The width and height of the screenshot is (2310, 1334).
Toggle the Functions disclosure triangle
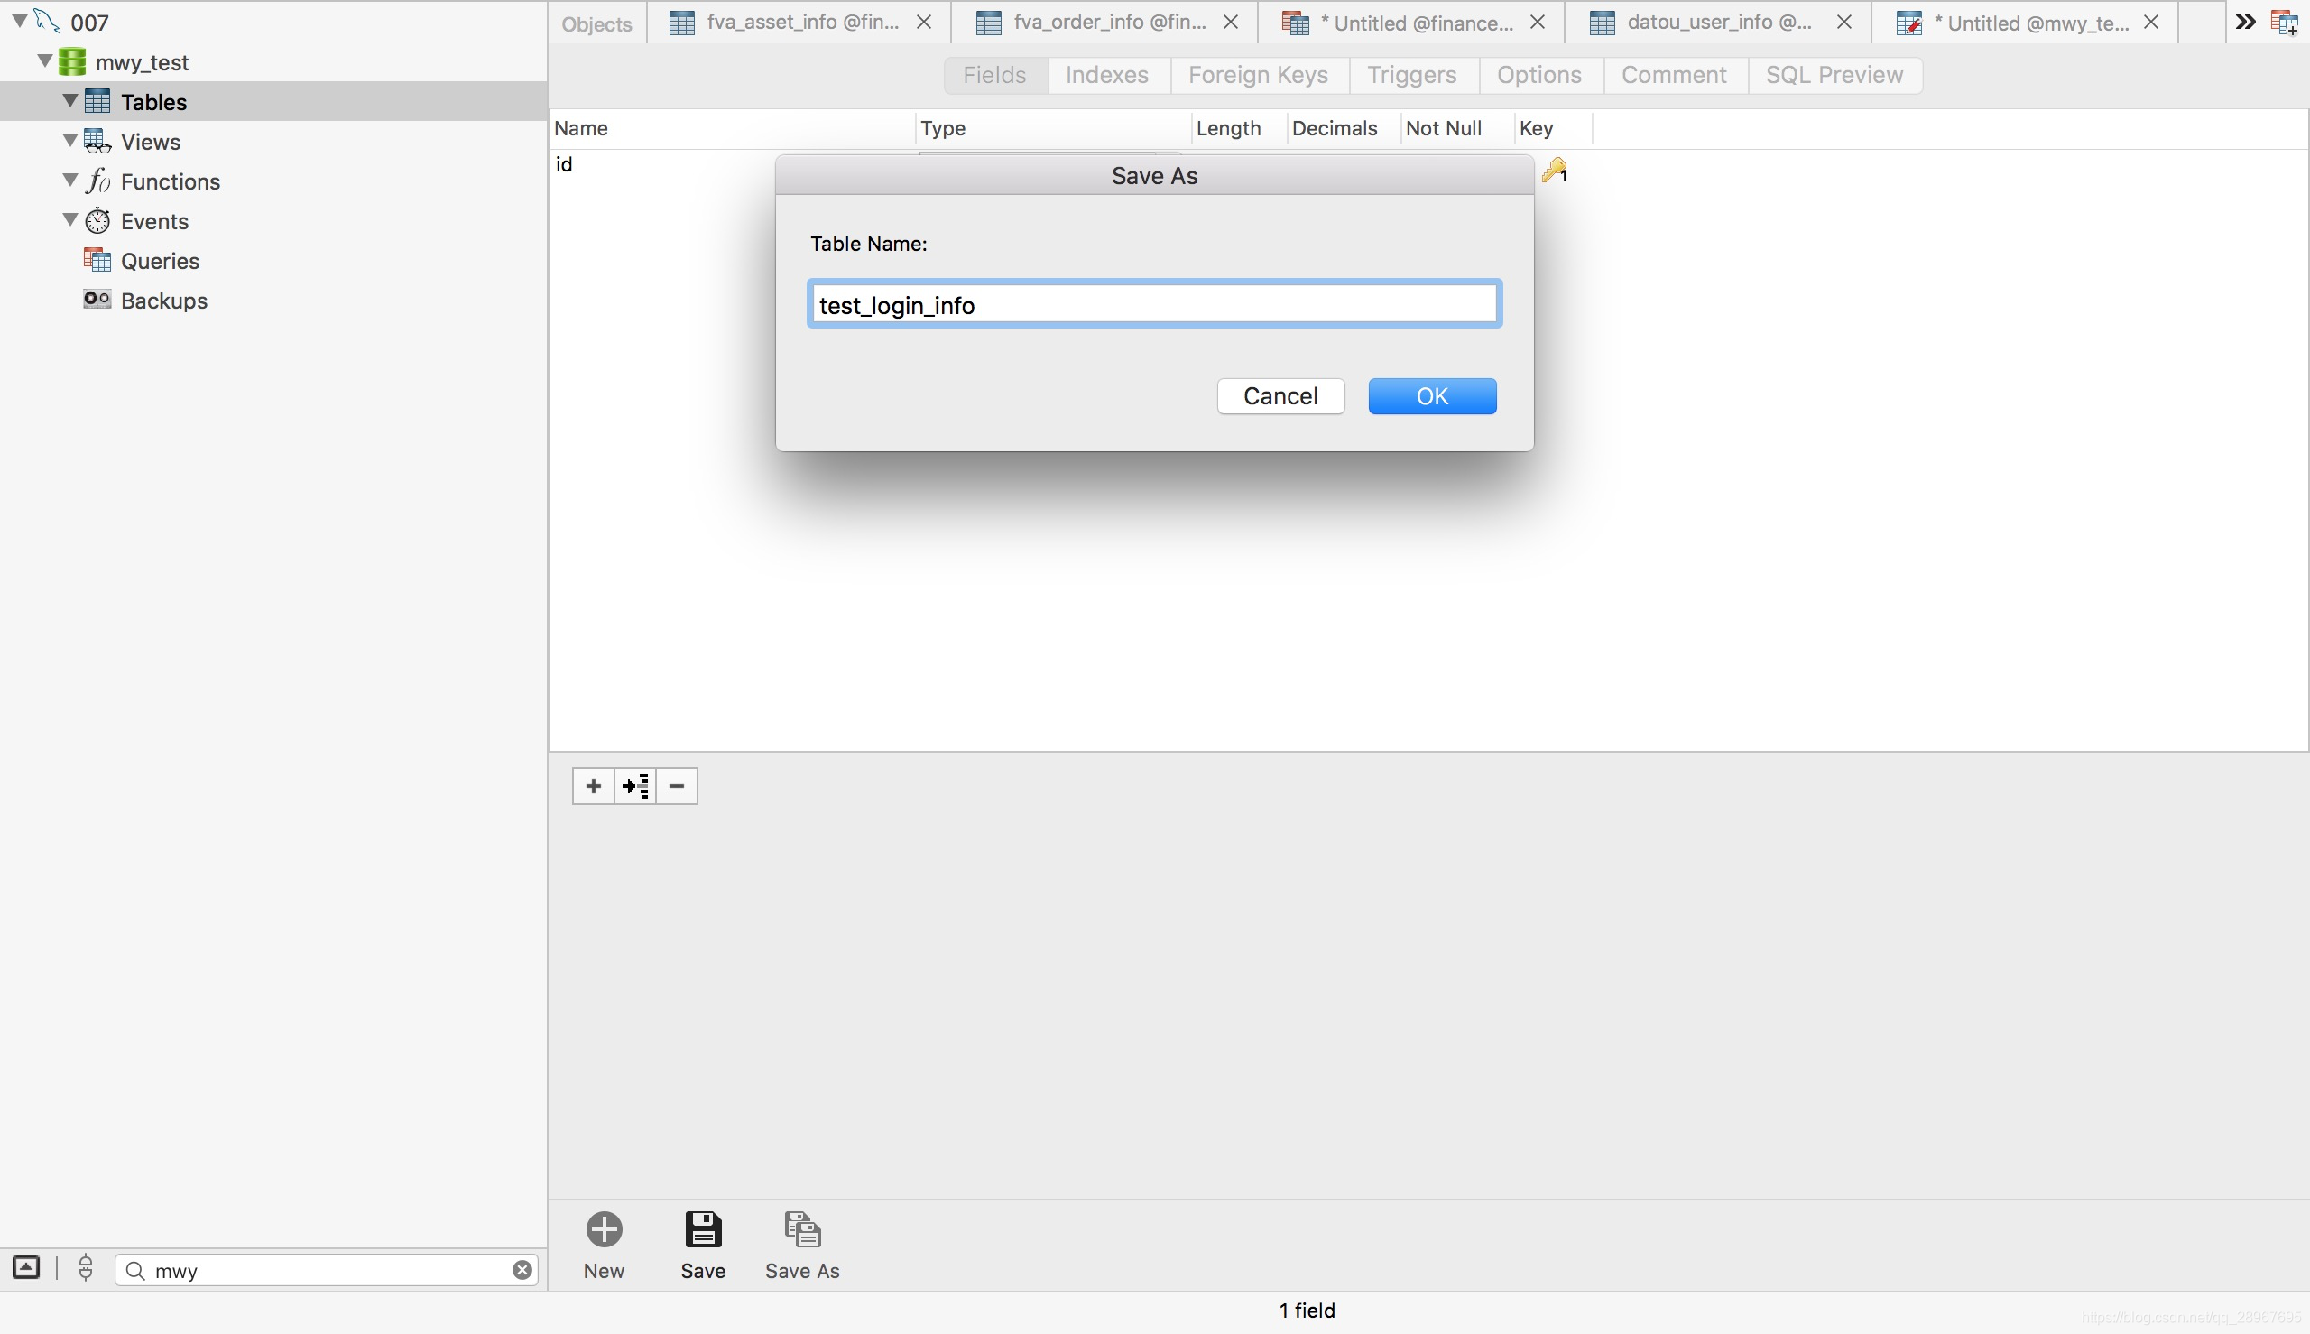tap(69, 180)
